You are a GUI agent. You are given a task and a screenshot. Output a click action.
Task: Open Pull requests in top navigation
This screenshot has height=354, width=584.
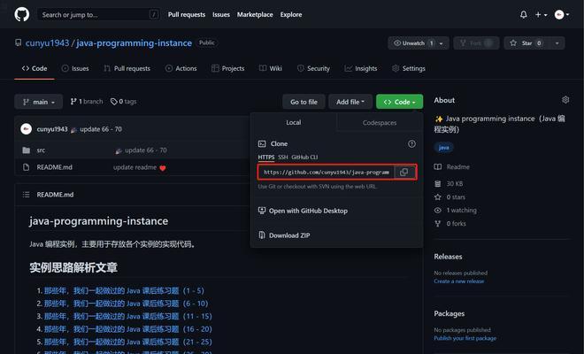click(186, 14)
